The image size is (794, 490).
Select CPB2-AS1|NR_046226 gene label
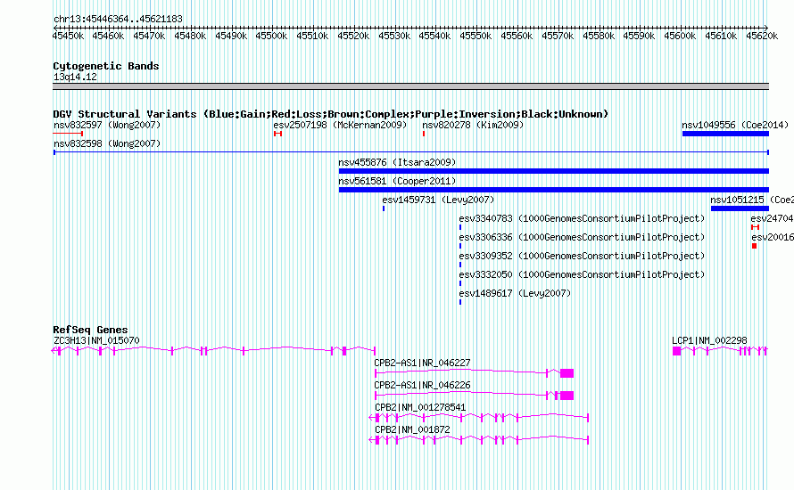(422, 386)
